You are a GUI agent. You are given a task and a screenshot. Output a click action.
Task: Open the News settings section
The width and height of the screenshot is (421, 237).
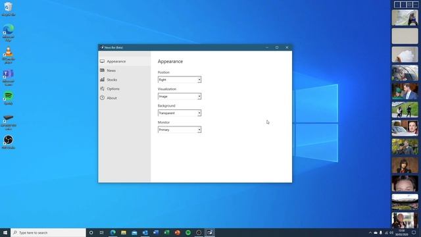pos(124,70)
